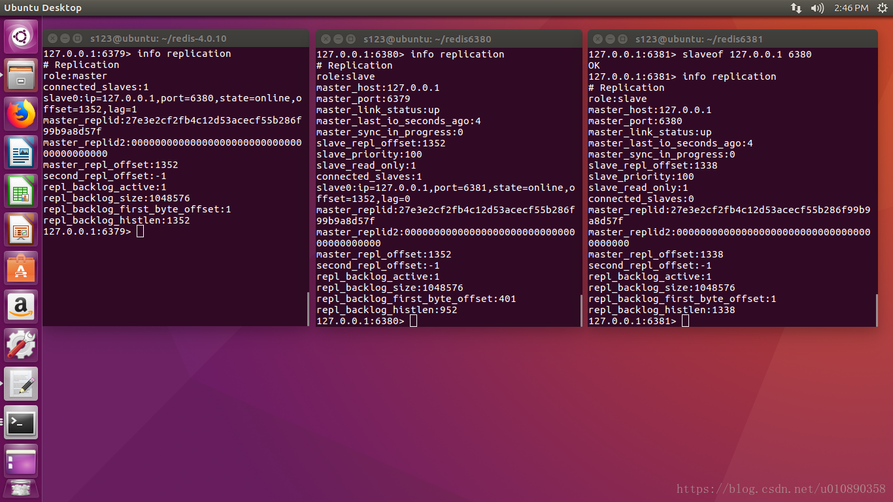
Task: Click the 127.0.0.1:6380> prompt cursor
Action: coord(413,321)
